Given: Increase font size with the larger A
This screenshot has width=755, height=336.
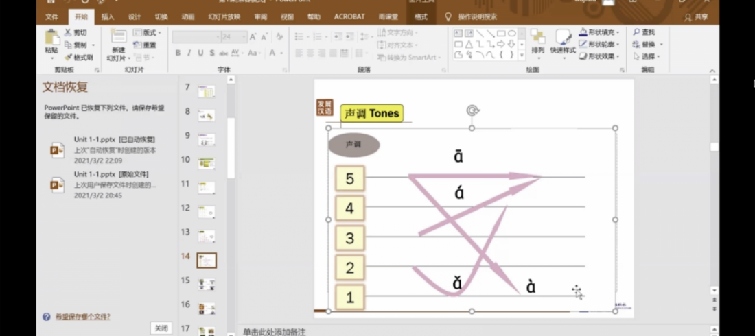Looking at the screenshot, I should pos(253,37).
